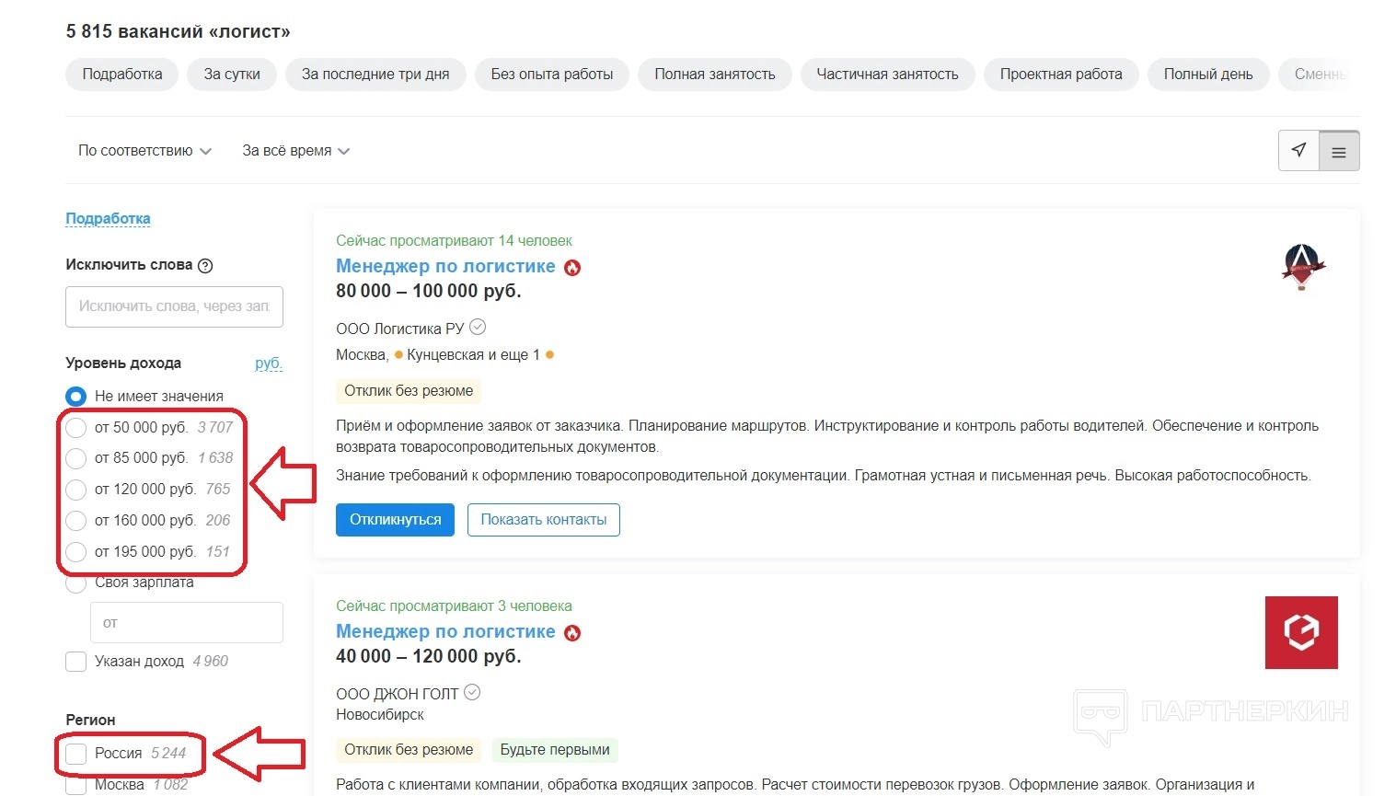Click the Показать контакты button
The height and width of the screenshot is (796, 1396).
(x=543, y=520)
